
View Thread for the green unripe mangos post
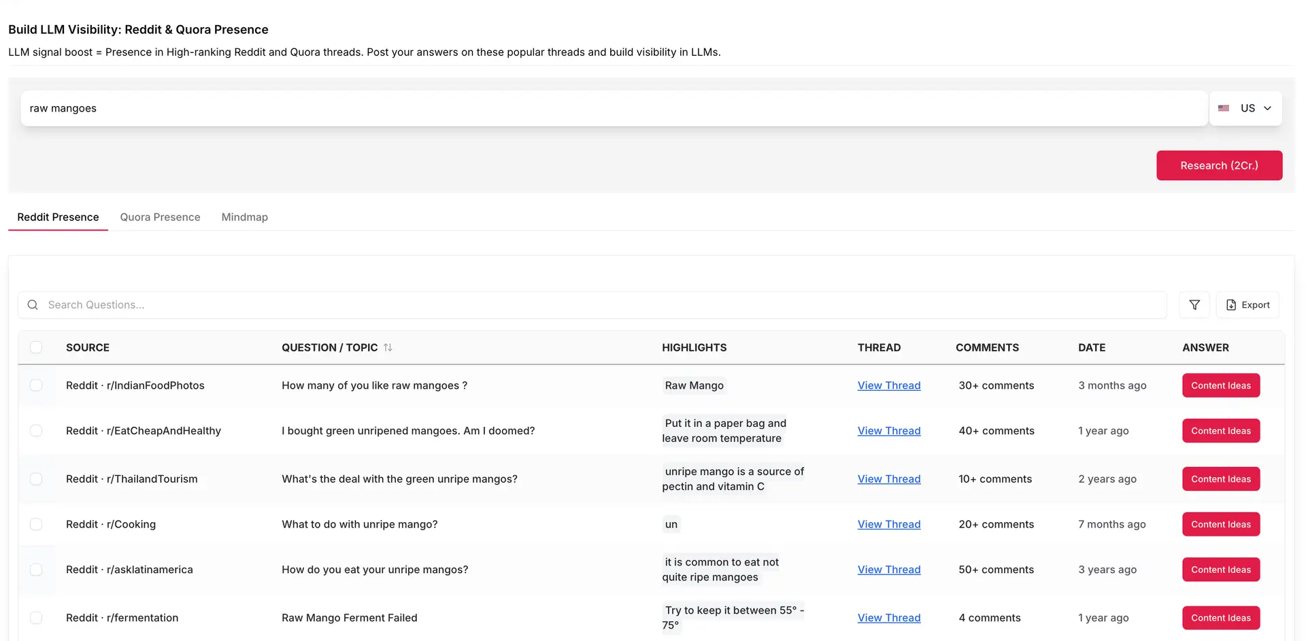pyautogui.click(x=889, y=479)
